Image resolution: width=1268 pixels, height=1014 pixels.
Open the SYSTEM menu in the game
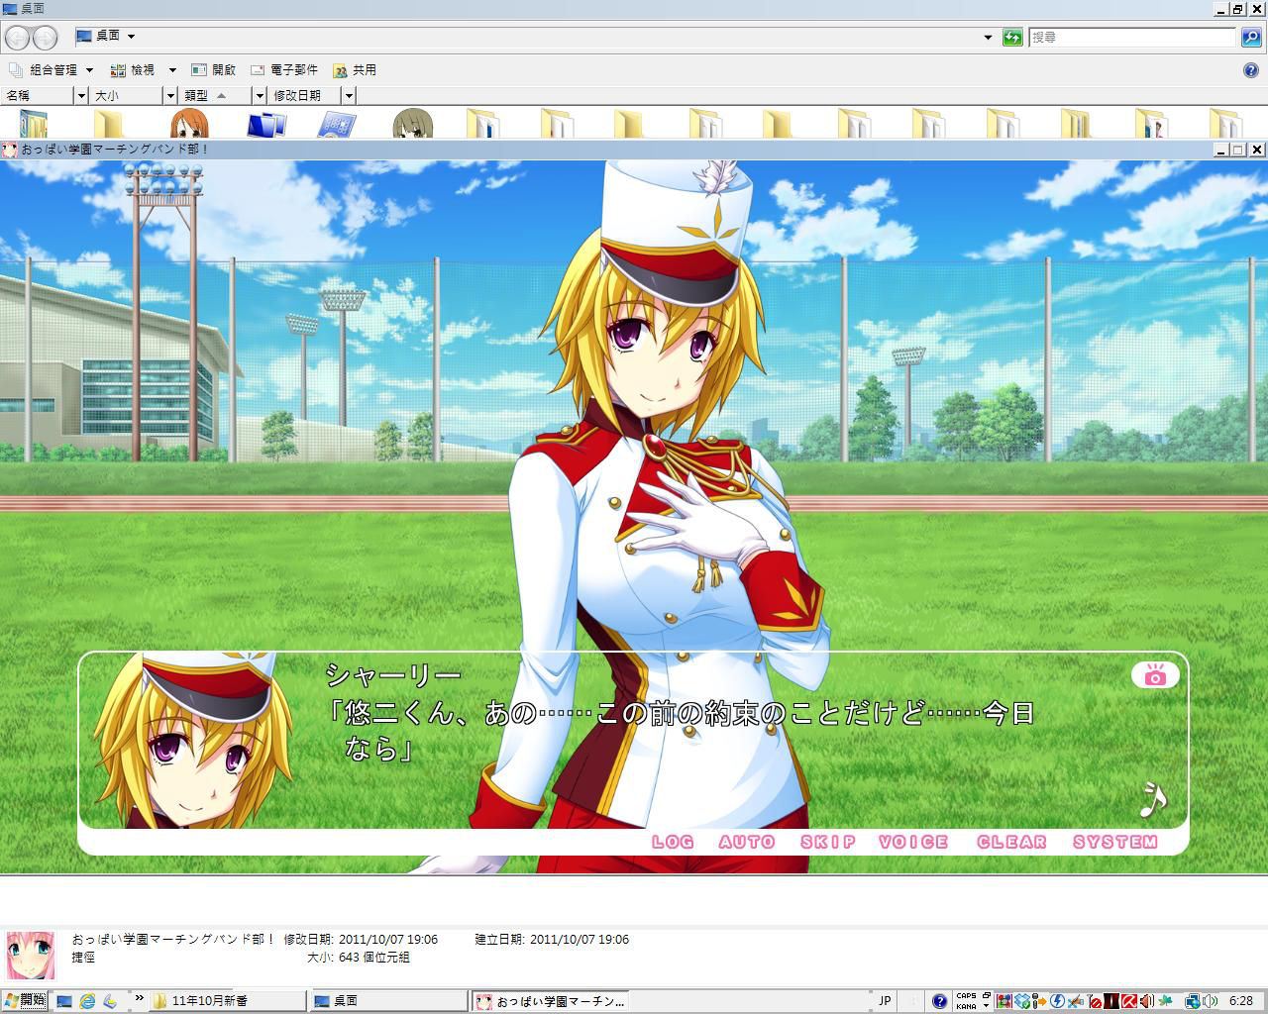1114,842
